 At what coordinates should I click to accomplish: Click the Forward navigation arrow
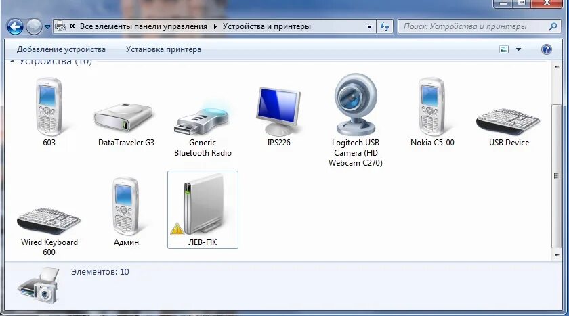(x=34, y=27)
